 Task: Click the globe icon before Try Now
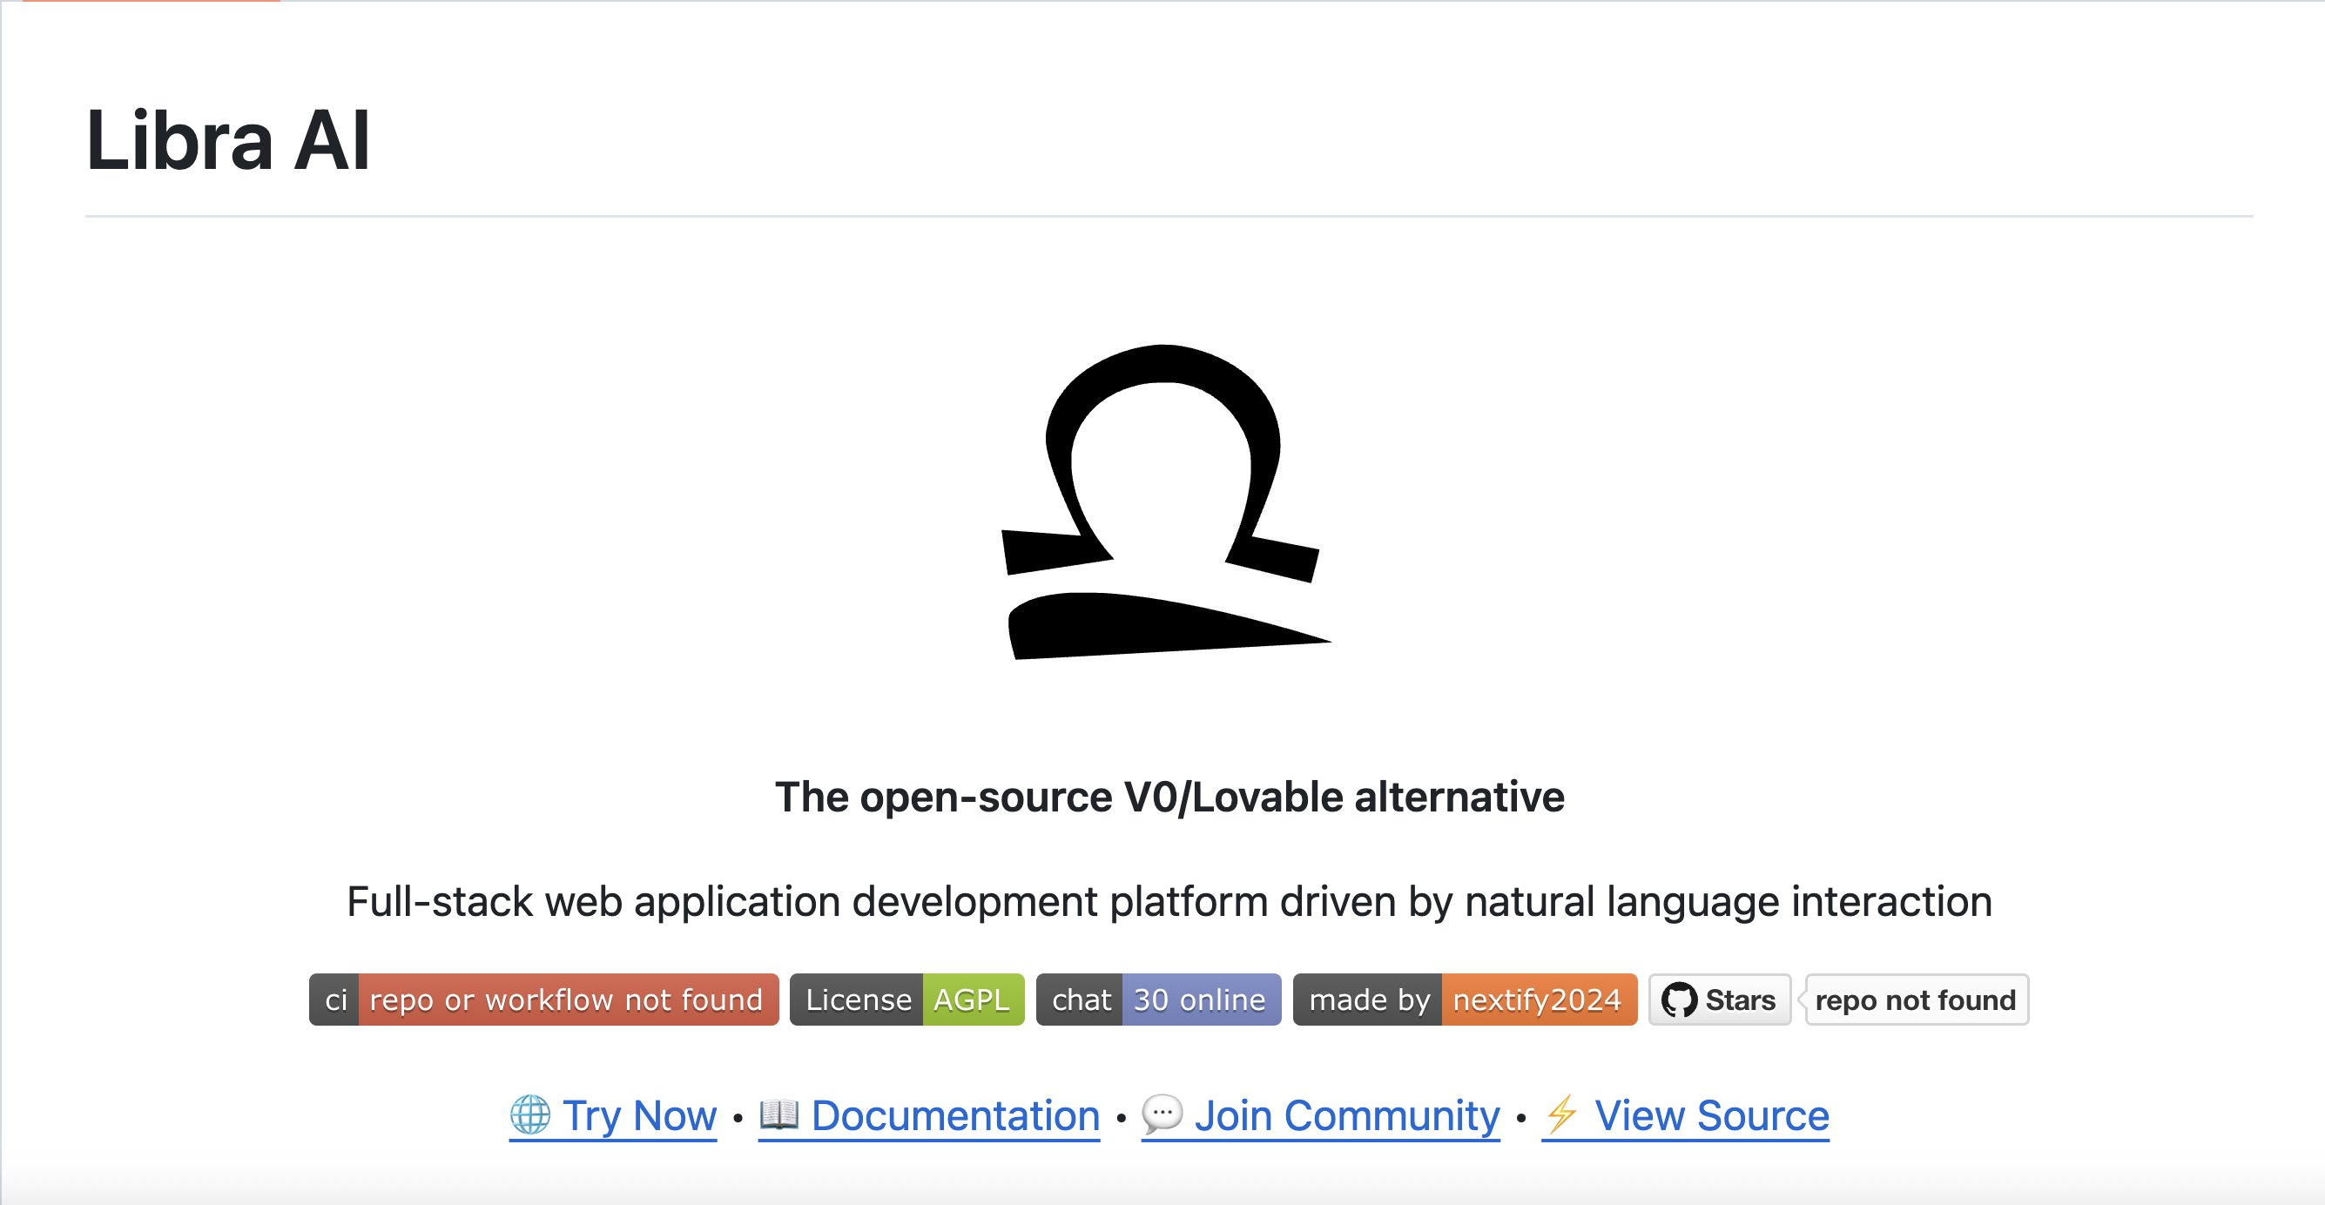[x=529, y=1114]
